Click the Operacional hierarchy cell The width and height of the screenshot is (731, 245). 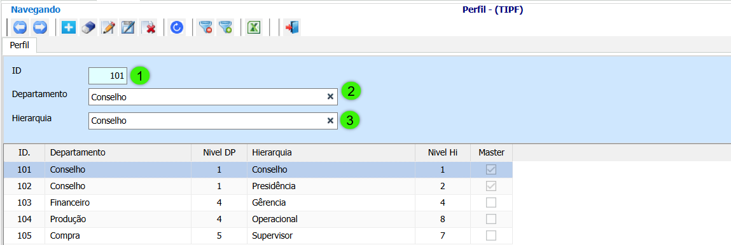[x=331, y=219]
